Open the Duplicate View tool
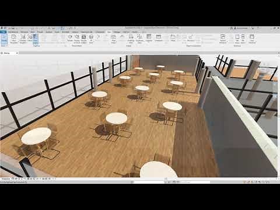The image size is (280, 210). [x=139, y=38]
